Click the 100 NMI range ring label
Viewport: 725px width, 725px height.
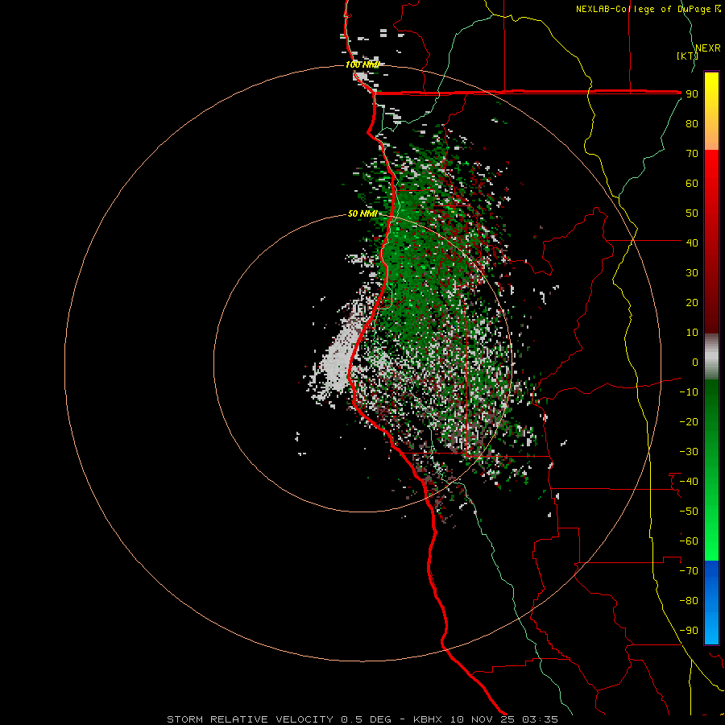(x=362, y=64)
